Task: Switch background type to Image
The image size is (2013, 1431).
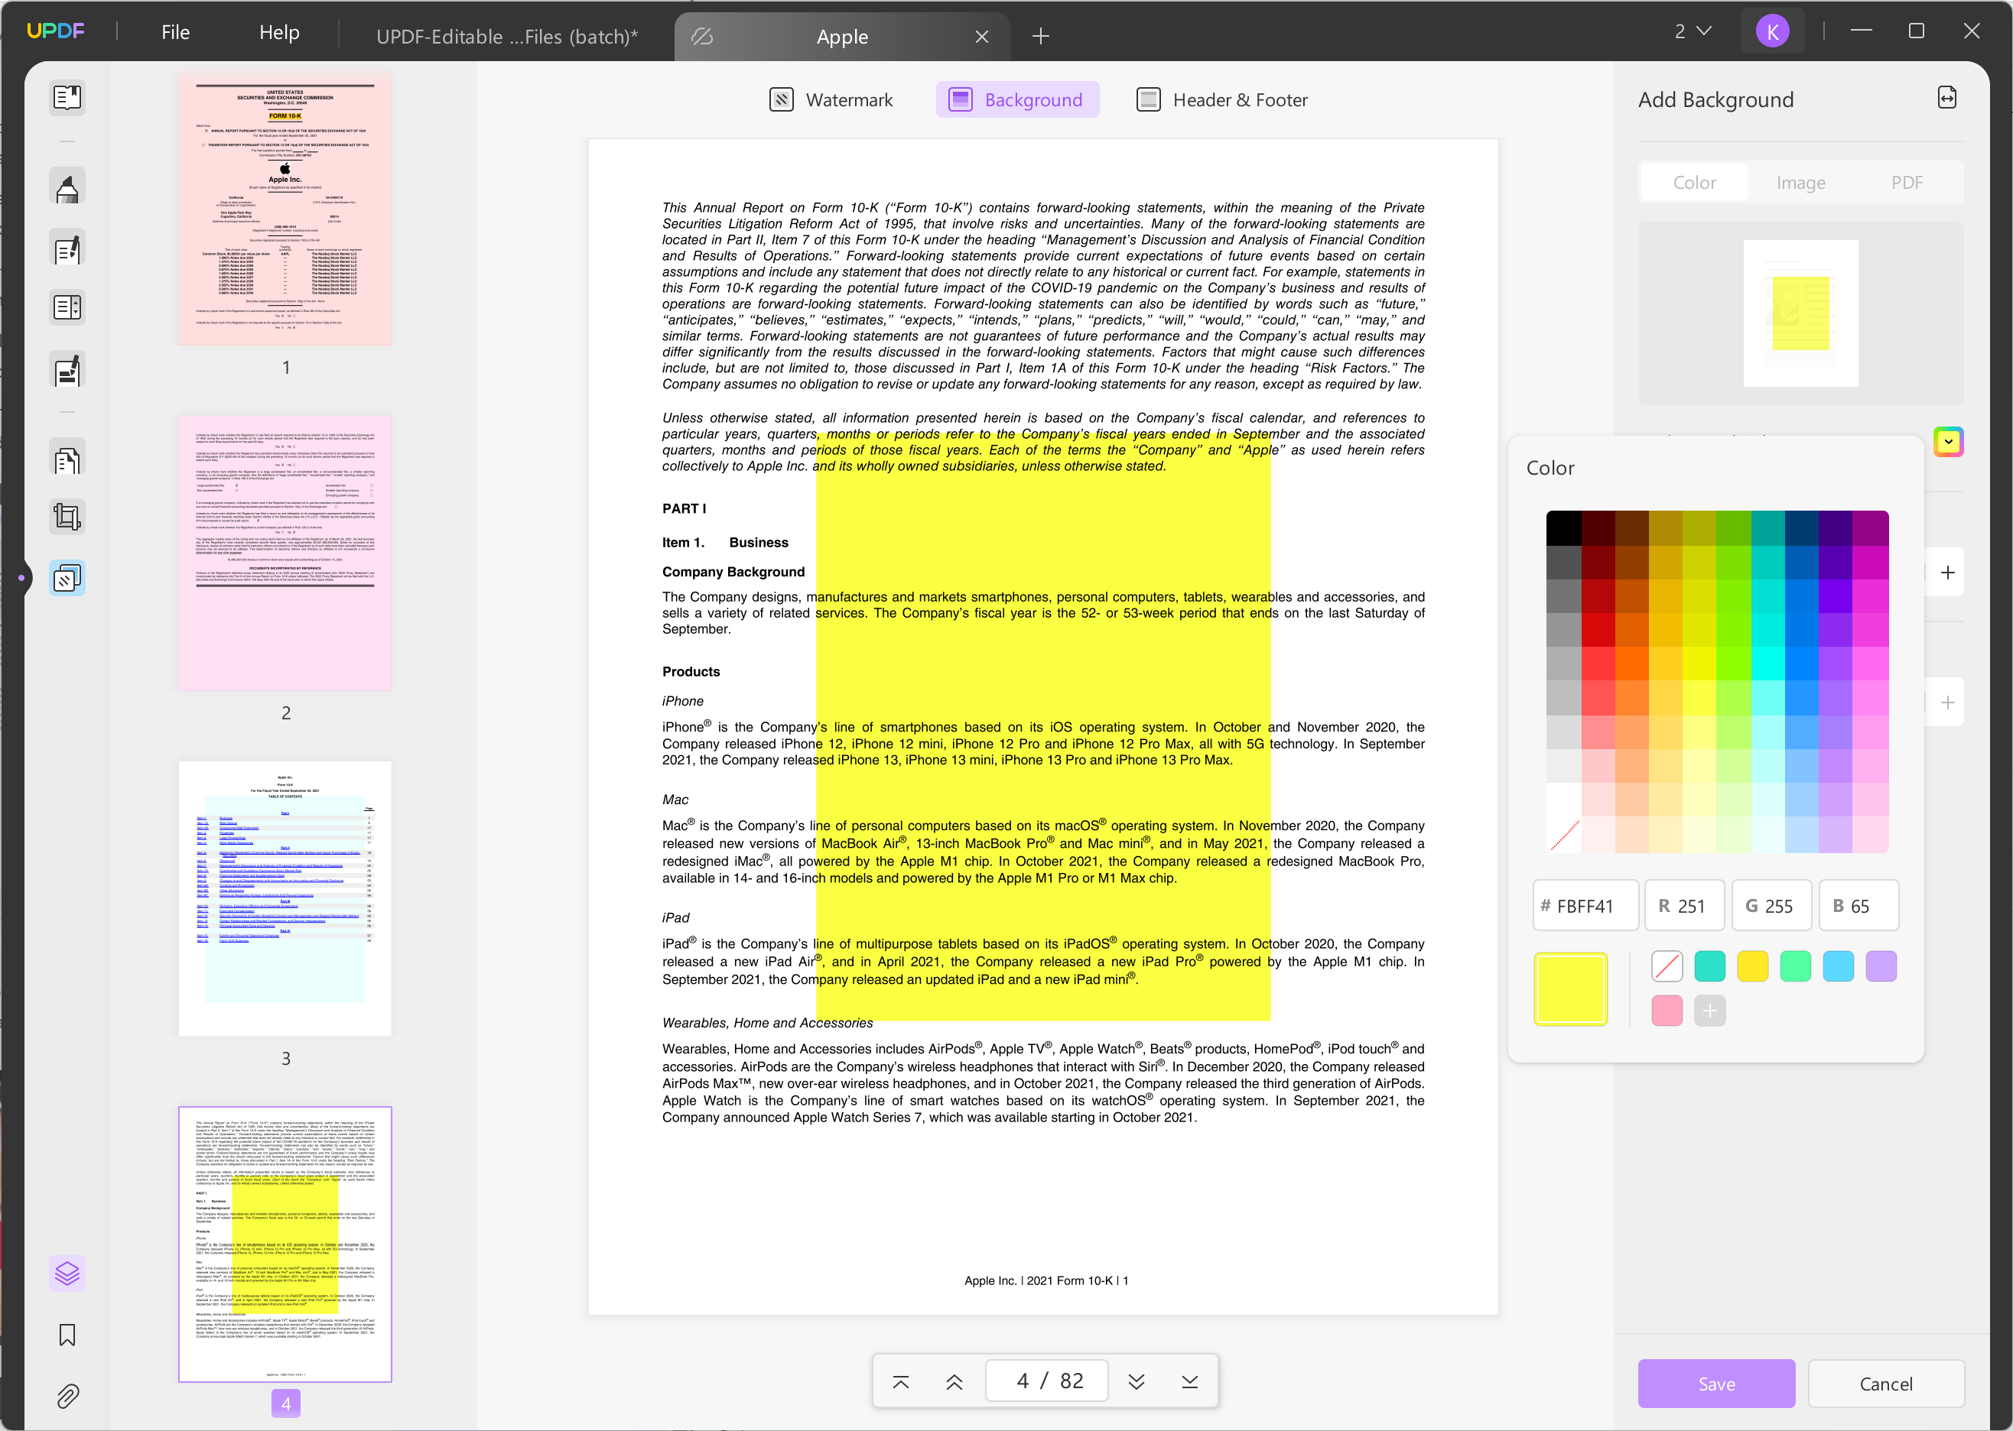Action: pos(1800,181)
